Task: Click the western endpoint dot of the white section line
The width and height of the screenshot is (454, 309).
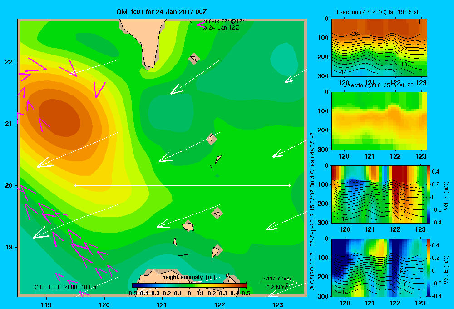Action: pyautogui.click(x=75, y=185)
